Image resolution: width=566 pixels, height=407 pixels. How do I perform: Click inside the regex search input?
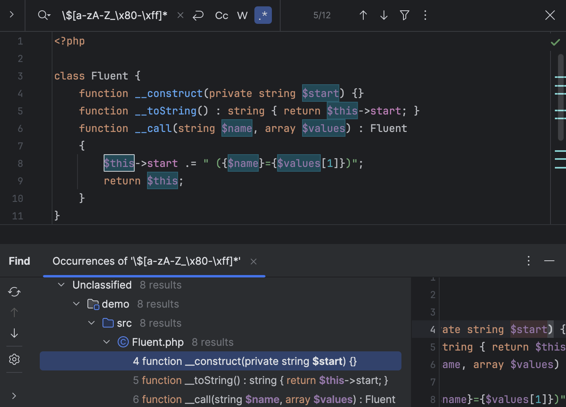[114, 16]
